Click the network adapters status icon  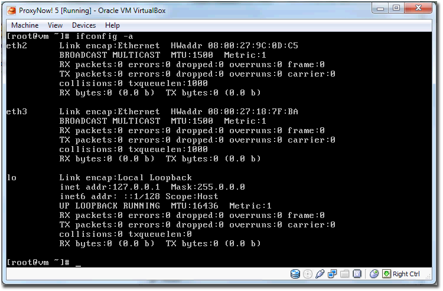[332, 274]
